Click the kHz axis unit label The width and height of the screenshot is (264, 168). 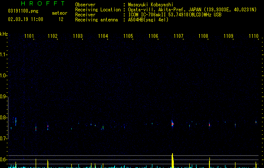click(x=4, y=34)
